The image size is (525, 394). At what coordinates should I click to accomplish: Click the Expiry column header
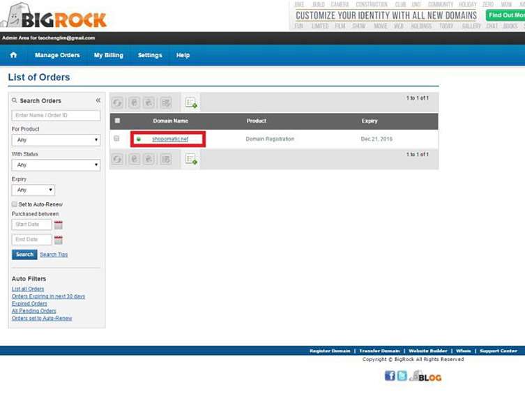coord(370,121)
